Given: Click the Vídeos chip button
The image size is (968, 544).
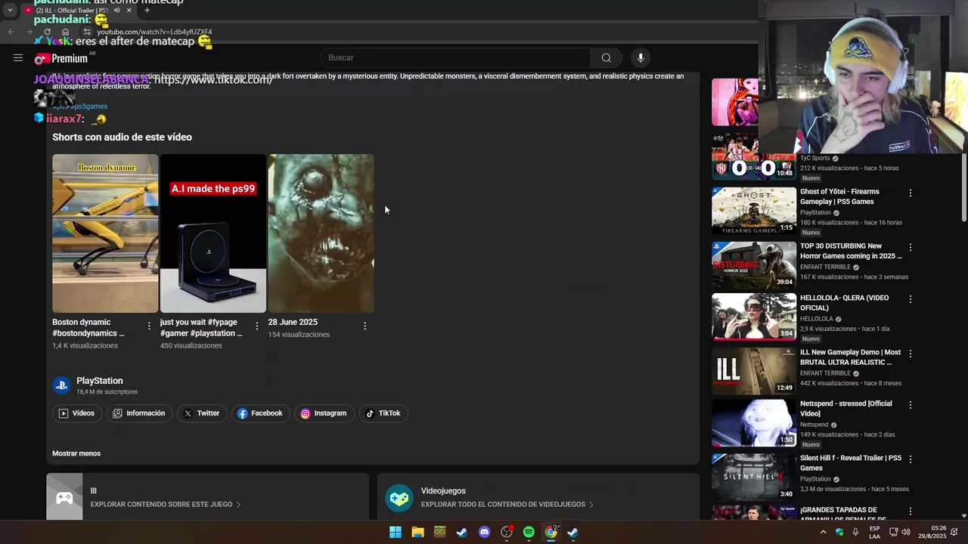Looking at the screenshot, I should [76, 413].
